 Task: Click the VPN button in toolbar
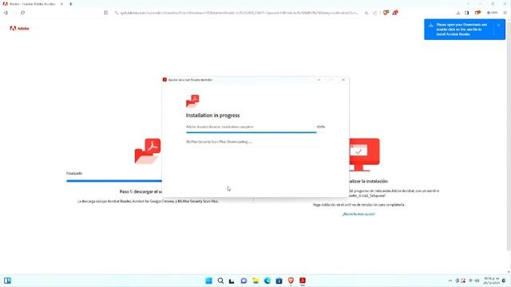point(492,13)
